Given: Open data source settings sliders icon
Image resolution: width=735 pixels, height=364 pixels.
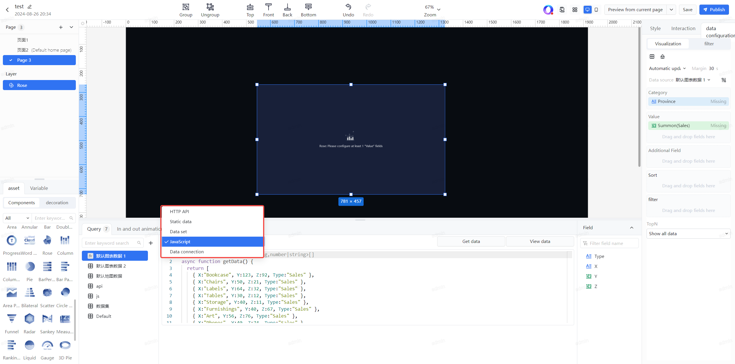Looking at the screenshot, I should 724,80.
